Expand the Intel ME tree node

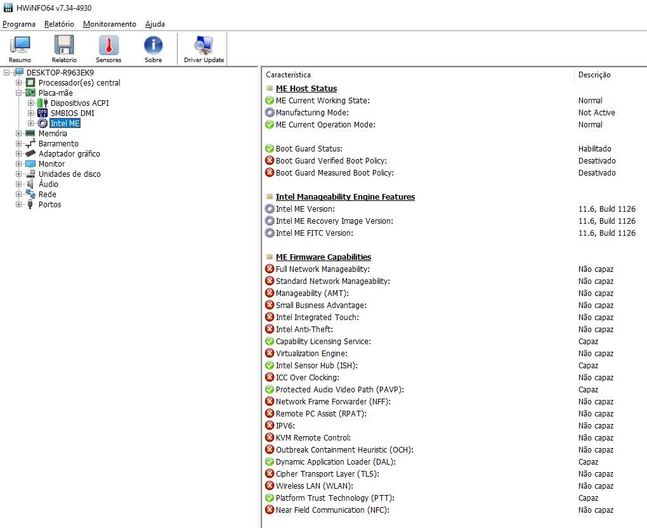[30, 123]
